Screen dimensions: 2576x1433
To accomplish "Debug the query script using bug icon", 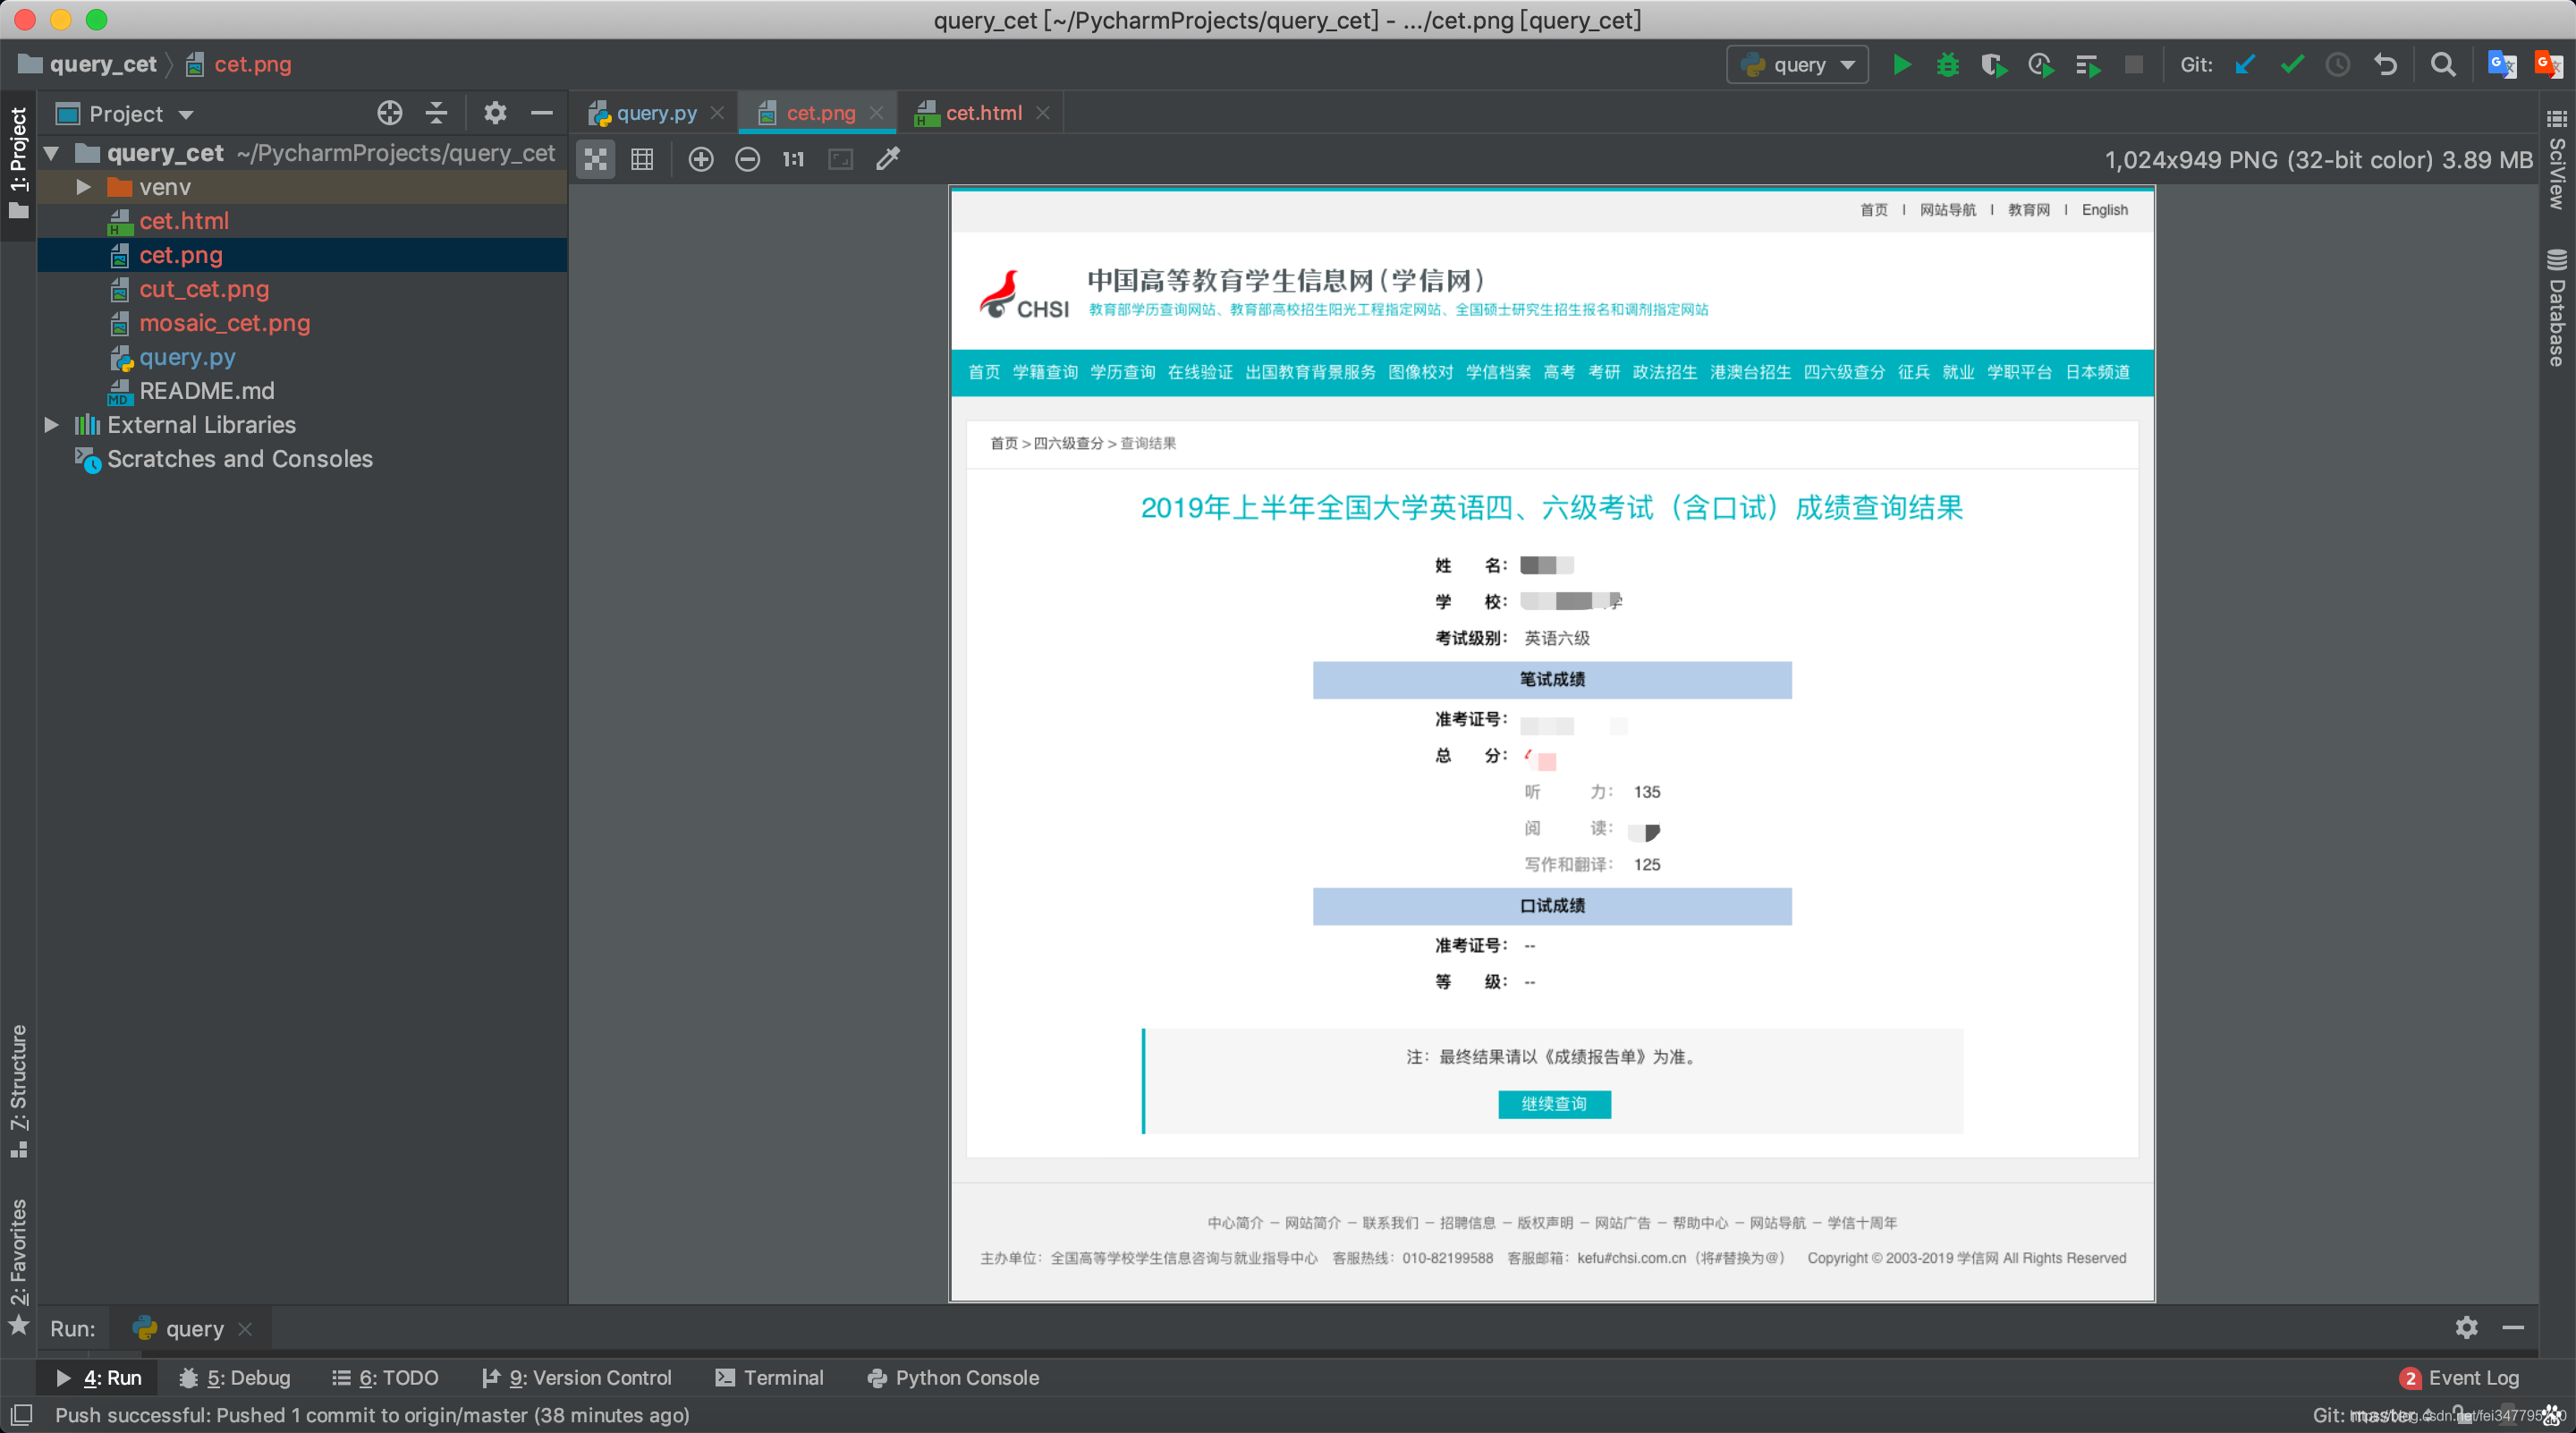I will [1948, 64].
